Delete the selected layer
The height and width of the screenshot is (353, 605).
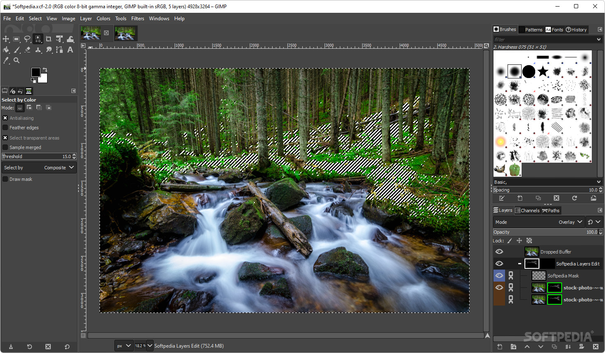(596, 347)
